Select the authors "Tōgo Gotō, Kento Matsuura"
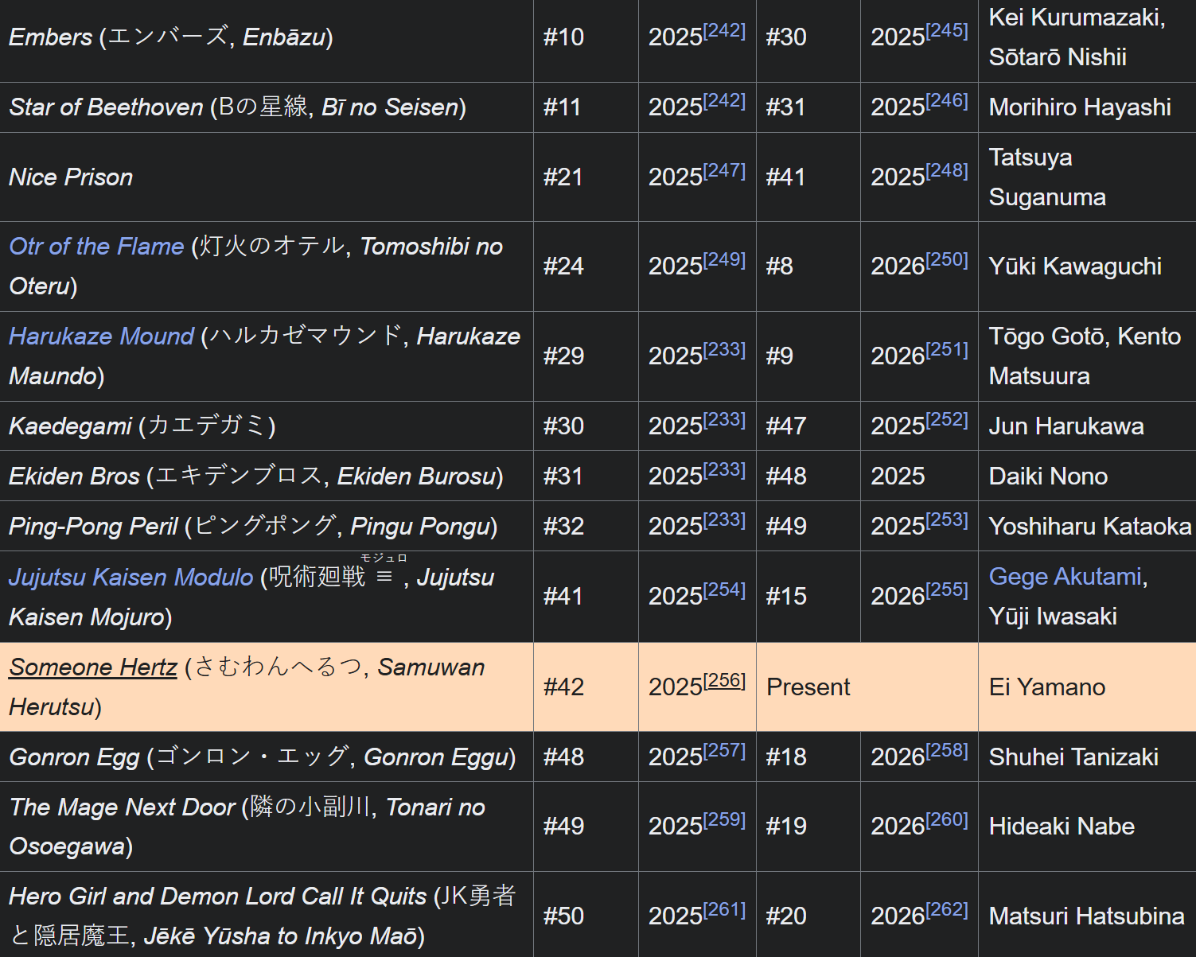The height and width of the screenshot is (957, 1196). coord(1085,356)
